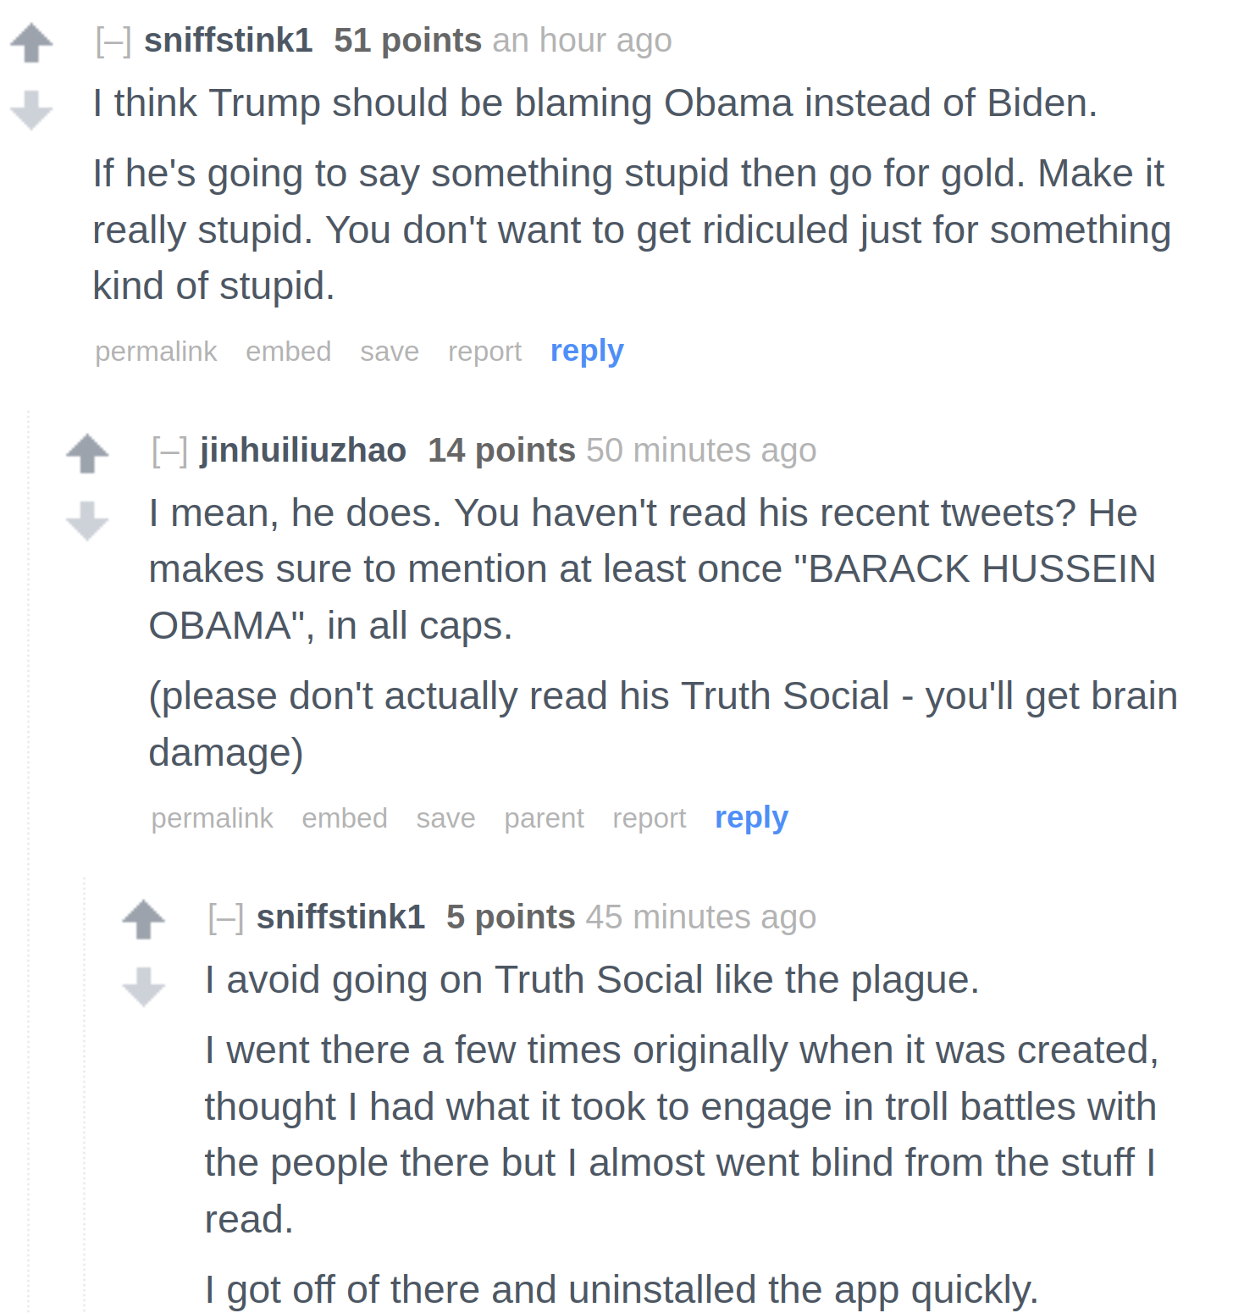This screenshot has height=1313, width=1233.
Task: Reply to sniffstink1's top comment
Action: tap(587, 351)
